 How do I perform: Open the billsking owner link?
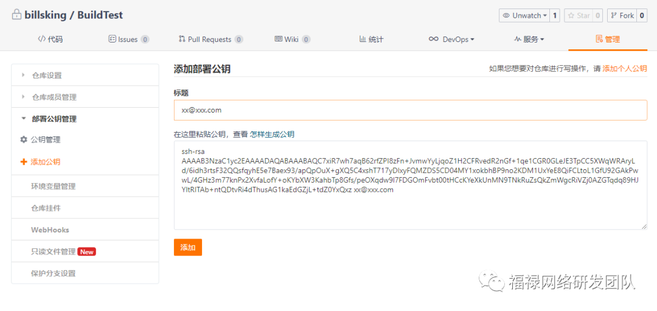pos(44,15)
